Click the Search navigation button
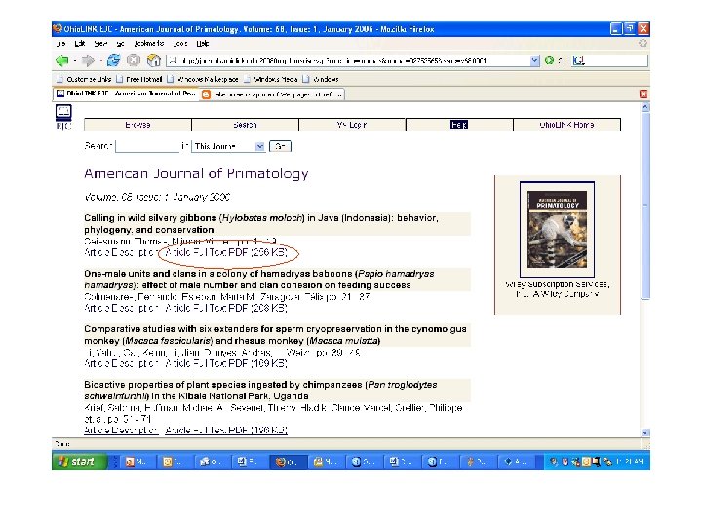This screenshot has width=702, height=526. click(245, 125)
